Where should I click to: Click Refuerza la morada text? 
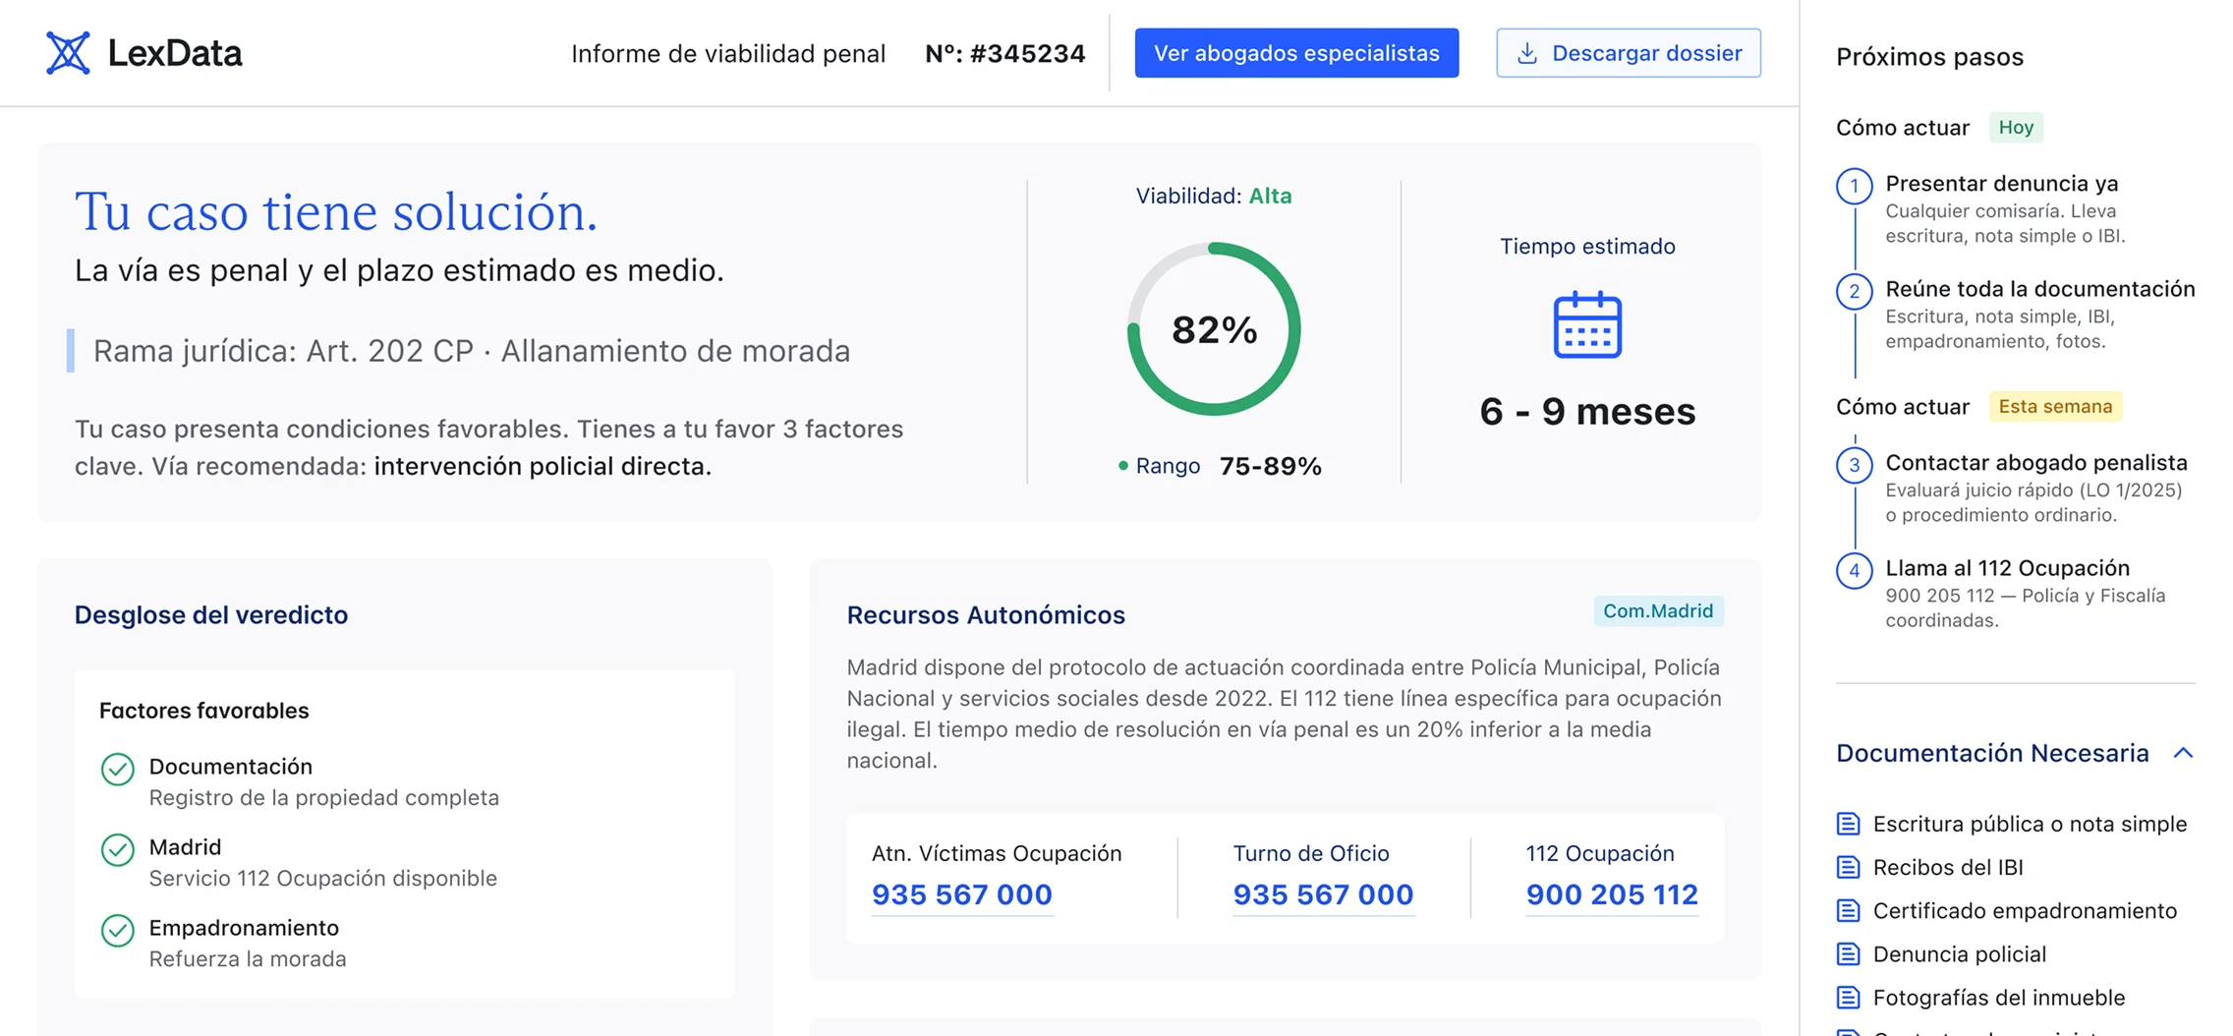pos(248,958)
